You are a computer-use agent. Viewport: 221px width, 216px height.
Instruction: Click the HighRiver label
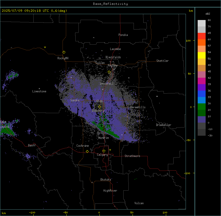(x=110, y=191)
